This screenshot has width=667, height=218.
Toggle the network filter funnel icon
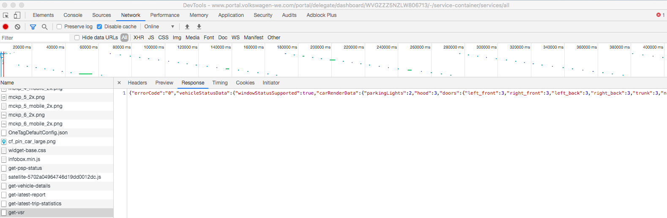tap(33, 27)
